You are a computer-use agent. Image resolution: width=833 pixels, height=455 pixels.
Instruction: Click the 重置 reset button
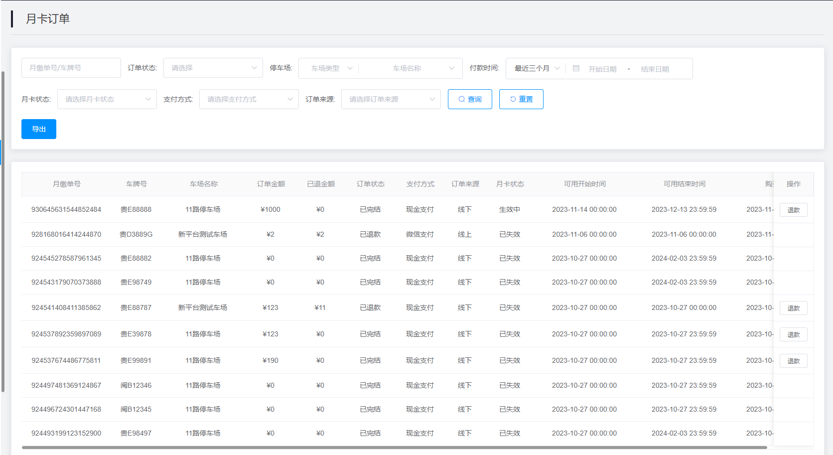coord(521,99)
